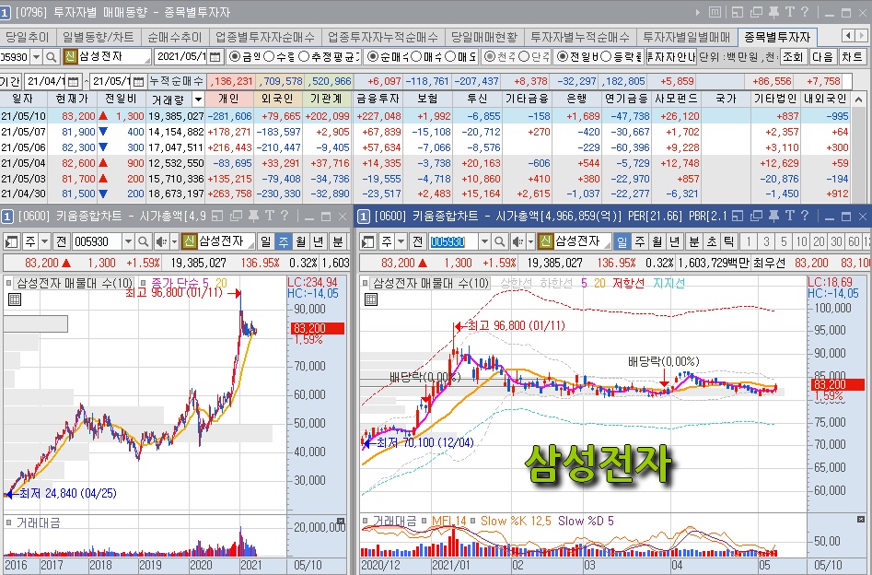
Task: Switch to the 당일추이 tab
Action: [x=26, y=37]
